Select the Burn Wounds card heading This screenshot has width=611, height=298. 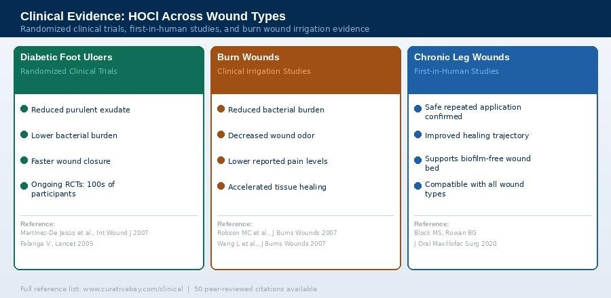coord(248,58)
